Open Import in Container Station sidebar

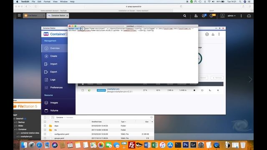(53, 64)
